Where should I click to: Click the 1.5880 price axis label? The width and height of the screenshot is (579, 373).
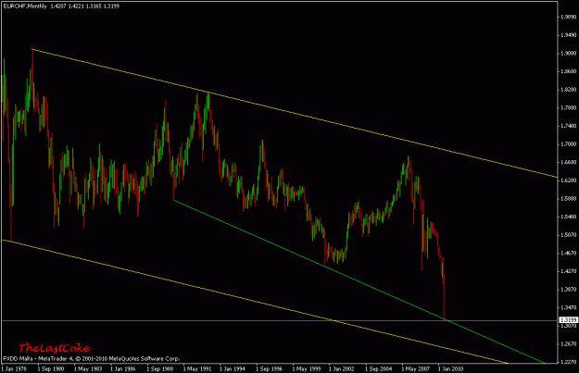coord(569,198)
